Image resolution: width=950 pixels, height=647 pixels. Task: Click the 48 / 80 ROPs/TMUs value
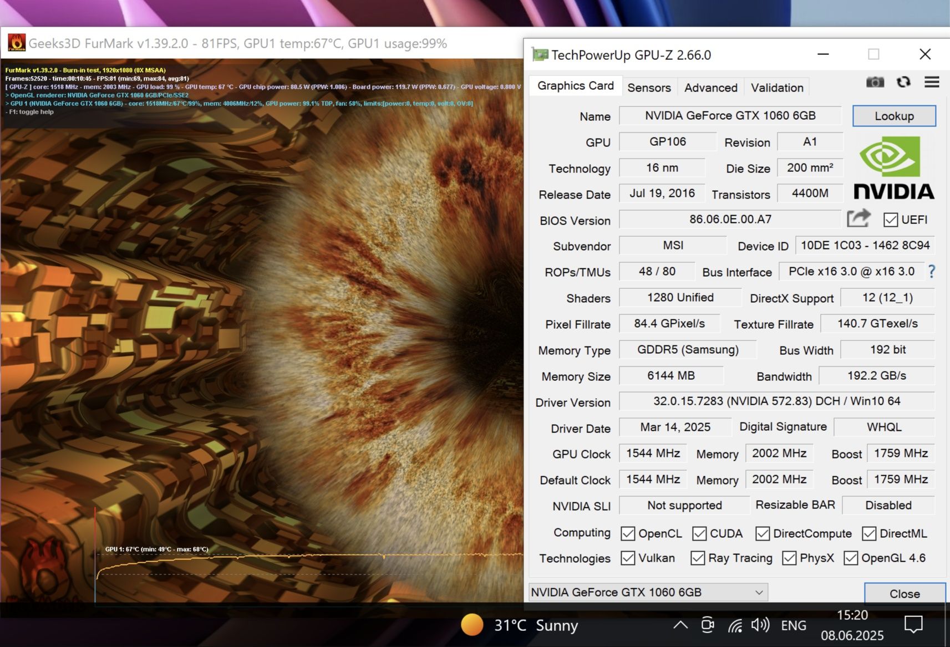[657, 271]
